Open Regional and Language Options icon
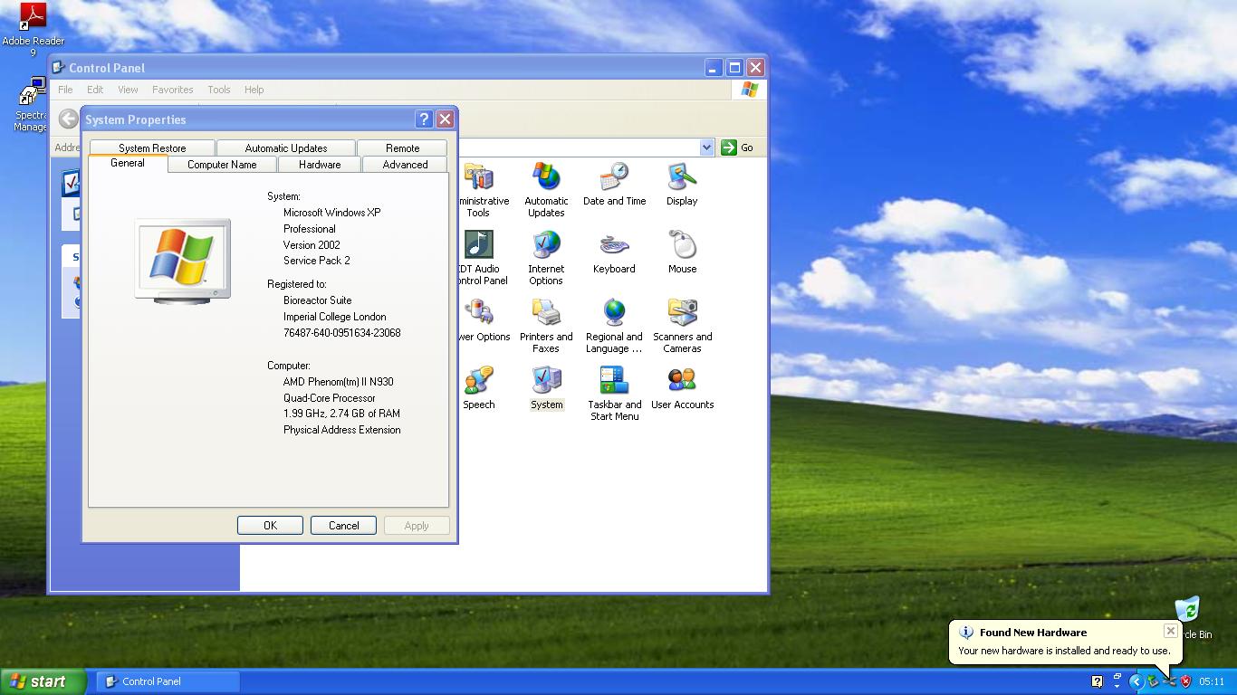The width and height of the screenshot is (1237, 695). tap(614, 326)
